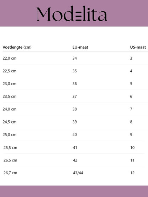Click the 25,0 cm row label
Viewport: 148px width, 197px height.
[x=10, y=135]
